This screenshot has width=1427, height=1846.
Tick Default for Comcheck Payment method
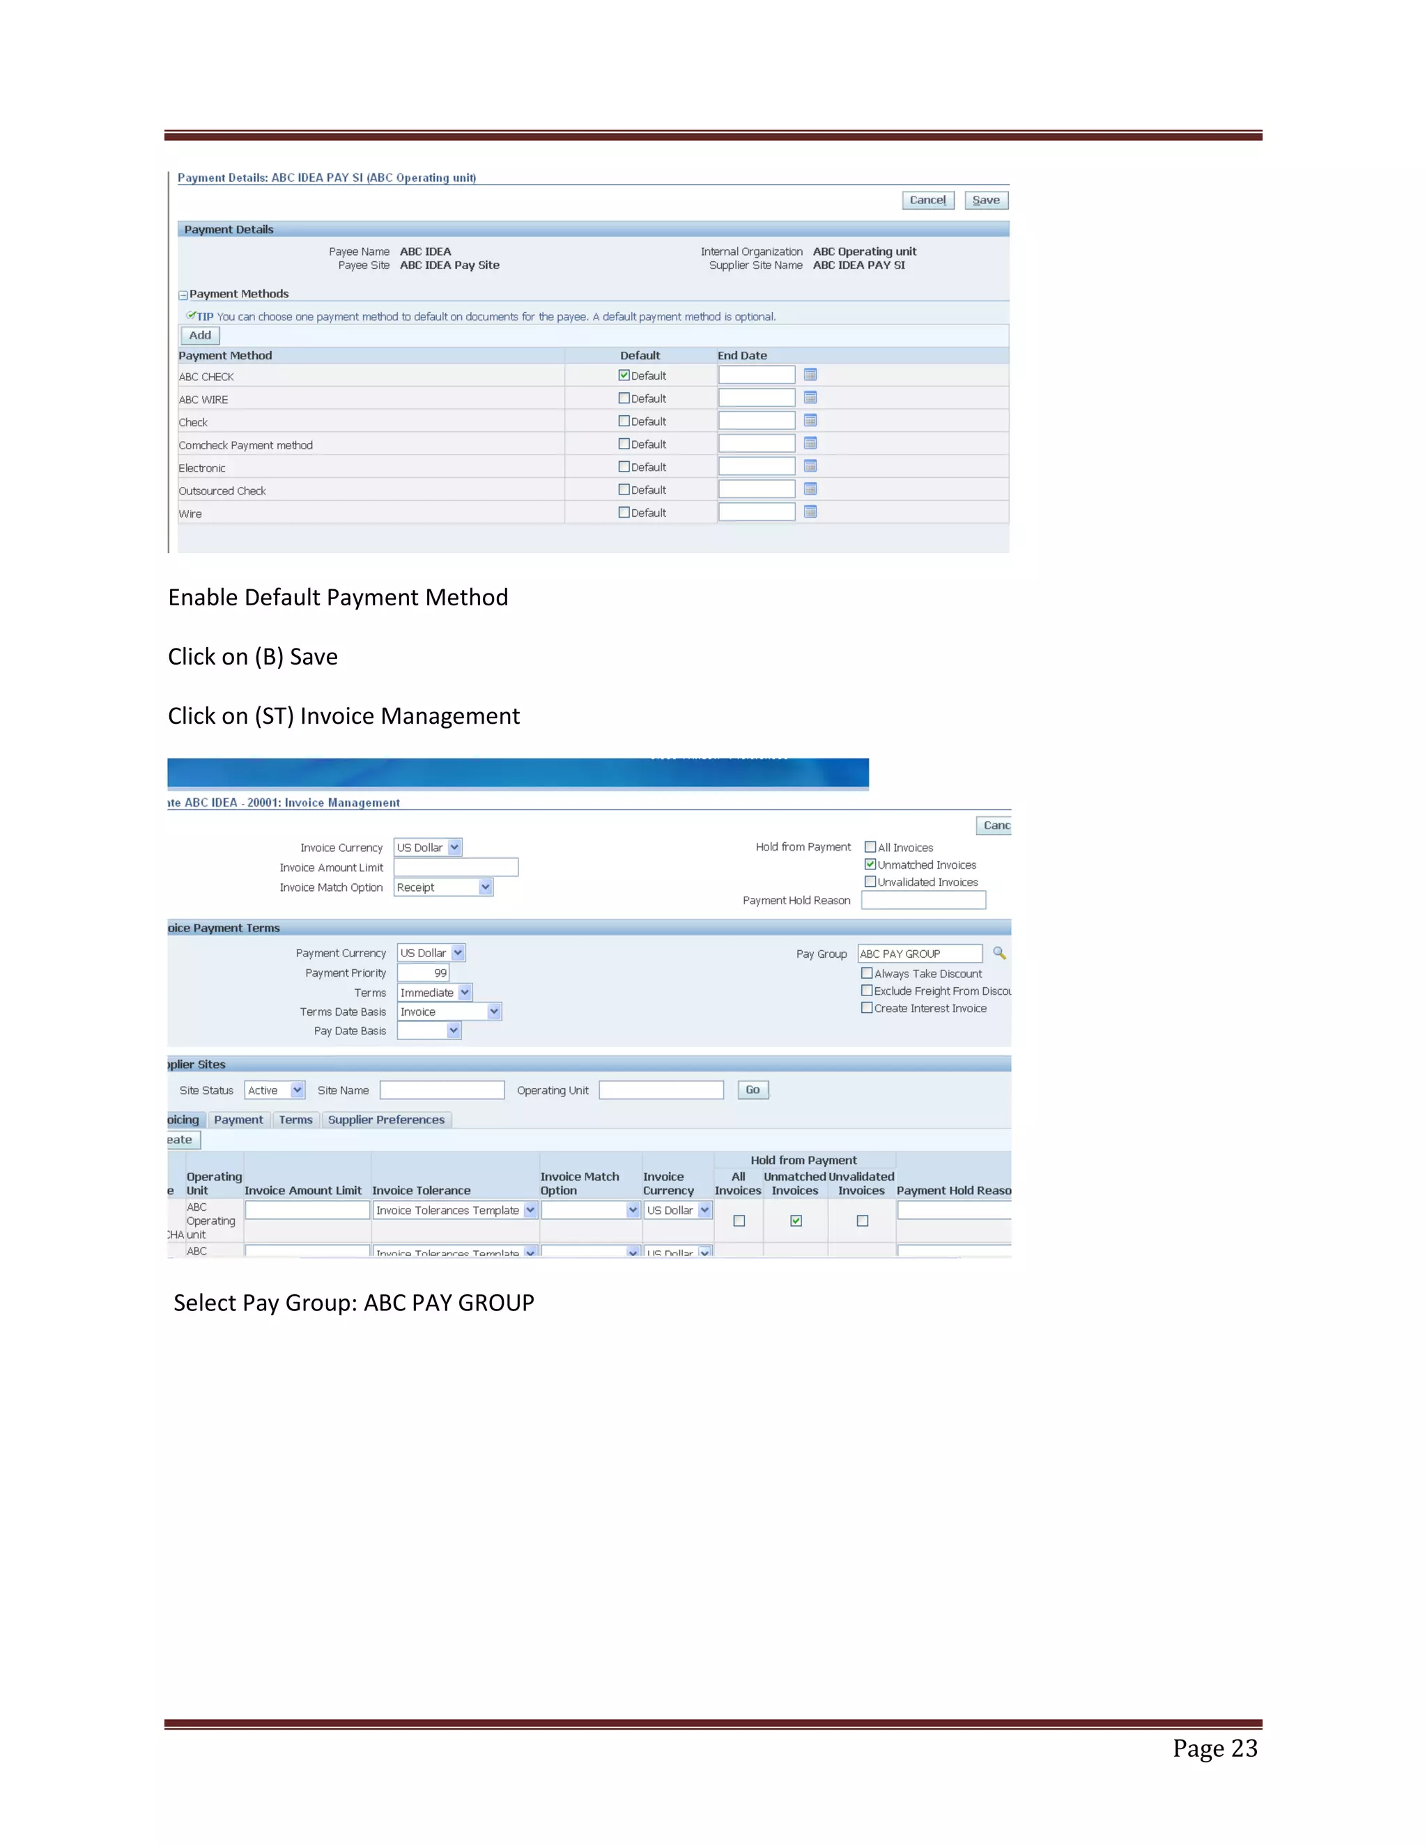click(x=624, y=444)
